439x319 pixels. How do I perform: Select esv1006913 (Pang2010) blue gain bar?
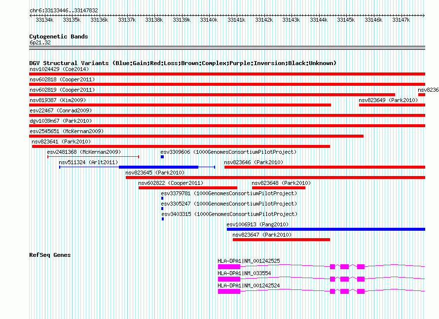326,229
